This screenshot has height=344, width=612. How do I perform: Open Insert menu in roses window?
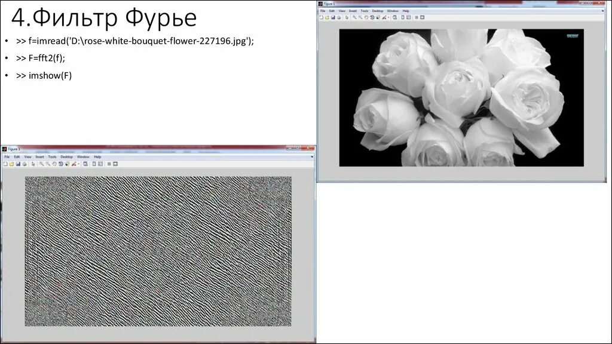click(x=353, y=11)
